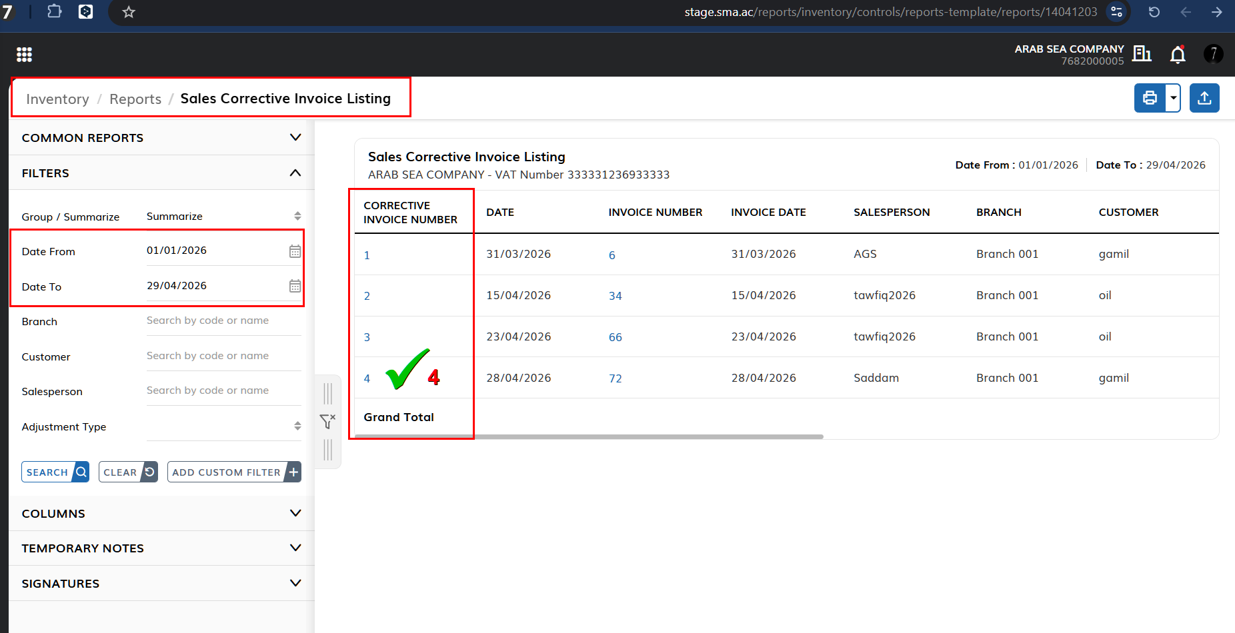Image resolution: width=1235 pixels, height=633 pixels.
Task: Select the salesperson cell AGS
Action: tap(865, 254)
